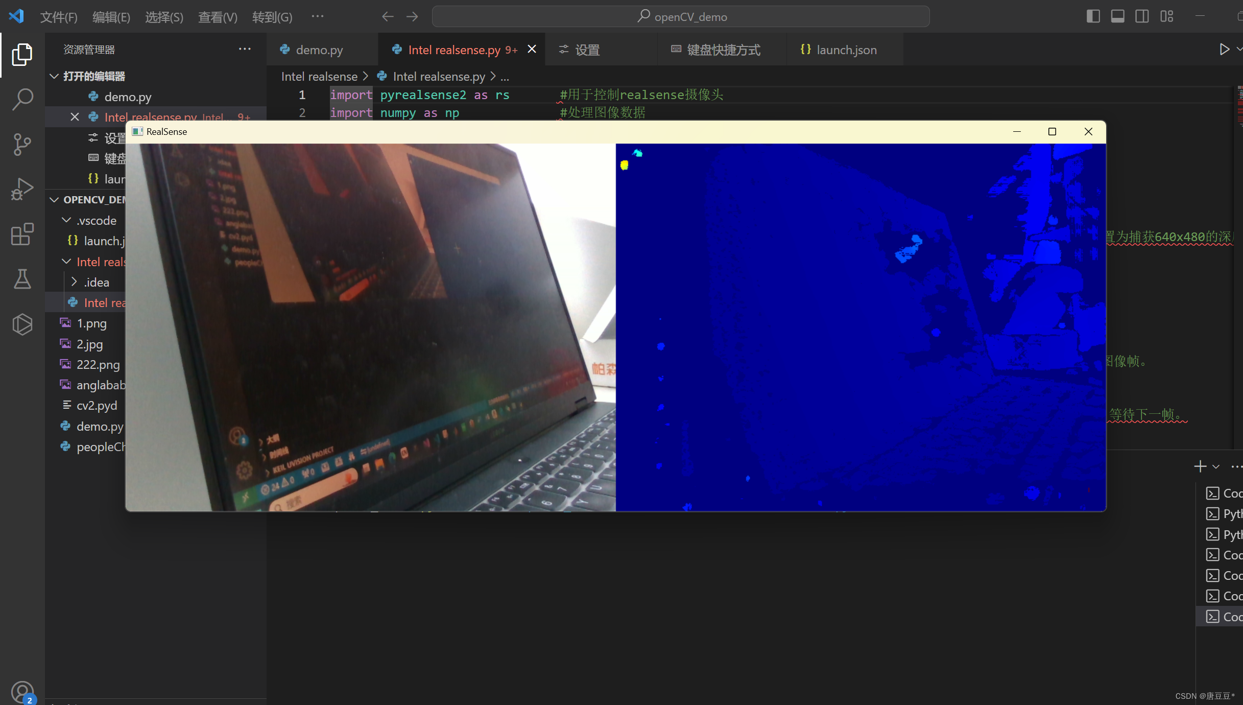This screenshot has height=705, width=1243.
Task: Go forward with the right arrow
Action: click(x=412, y=17)
